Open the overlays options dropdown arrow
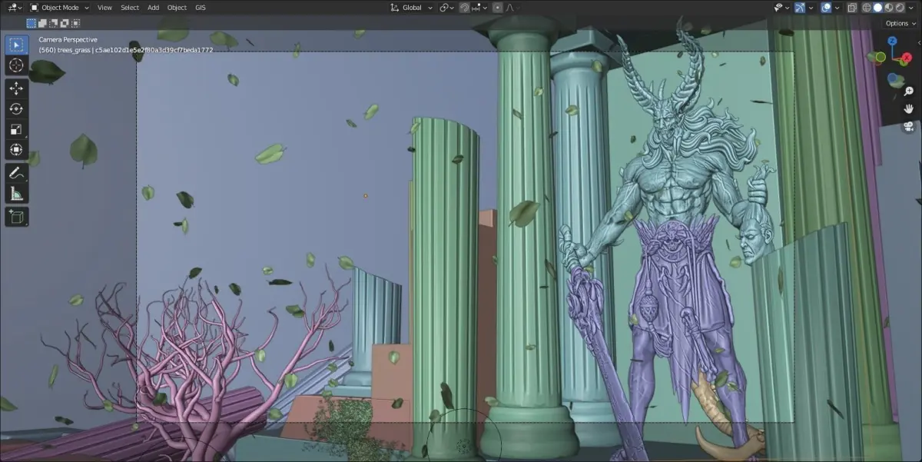Screen dimensions: 922x462 coord(837,8)
